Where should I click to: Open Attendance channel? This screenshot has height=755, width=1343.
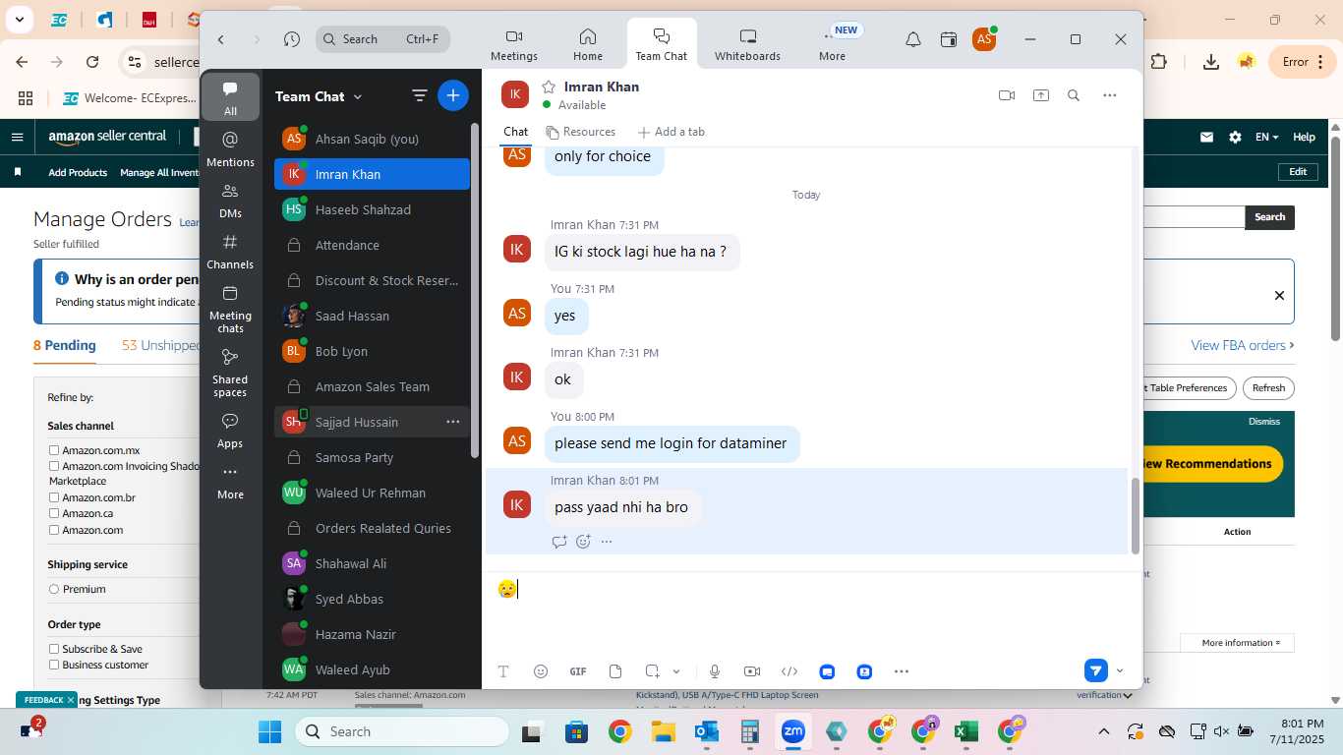[372, 245]
